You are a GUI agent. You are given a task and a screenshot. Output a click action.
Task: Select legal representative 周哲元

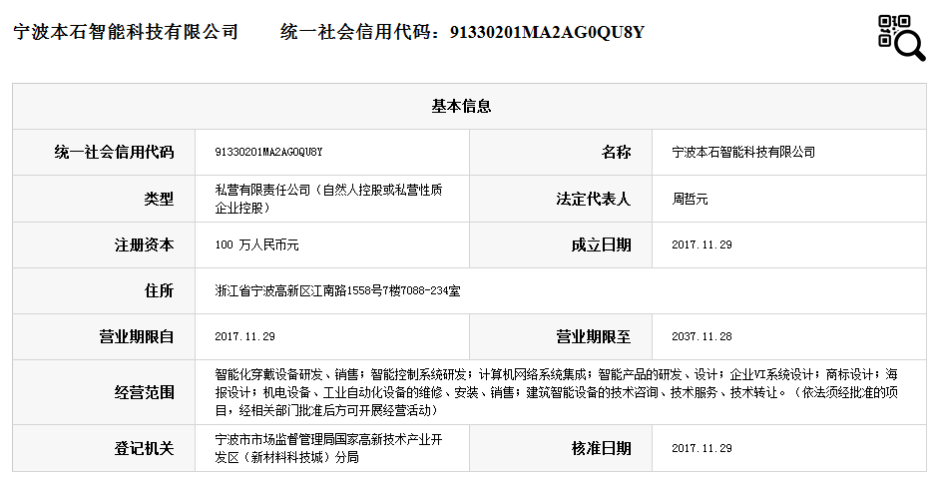coord(690,199)
